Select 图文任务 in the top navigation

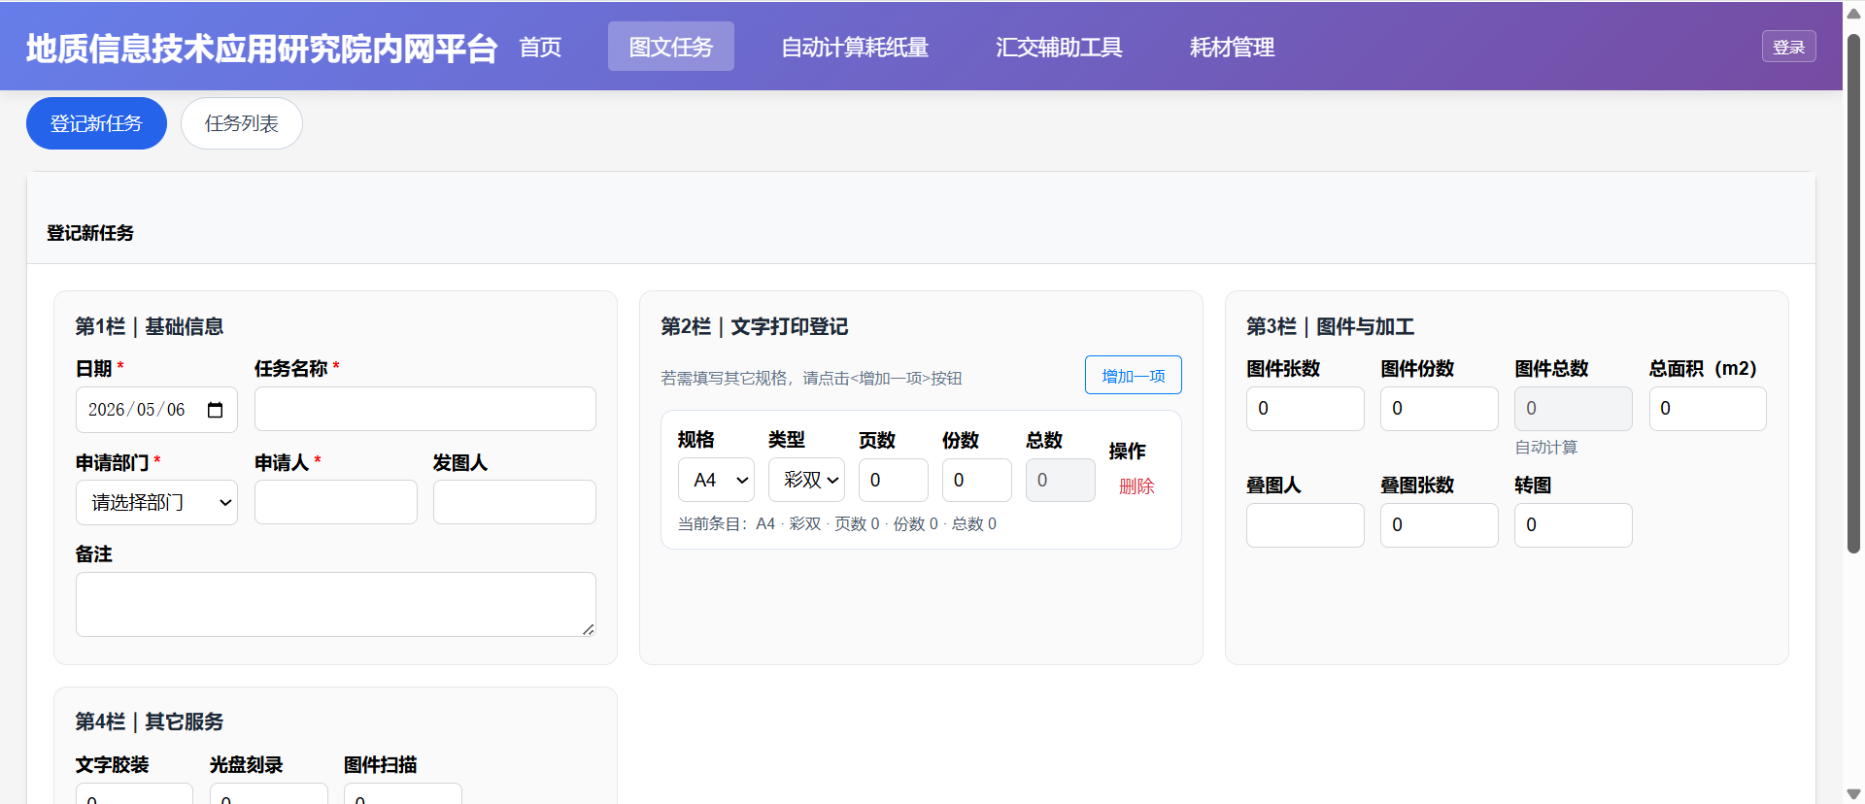click(x=671, y=47)
